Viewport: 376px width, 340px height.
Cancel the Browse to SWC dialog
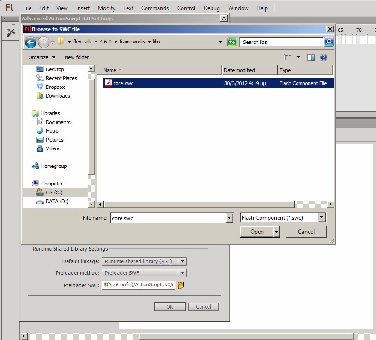click(x=306, y=232)
